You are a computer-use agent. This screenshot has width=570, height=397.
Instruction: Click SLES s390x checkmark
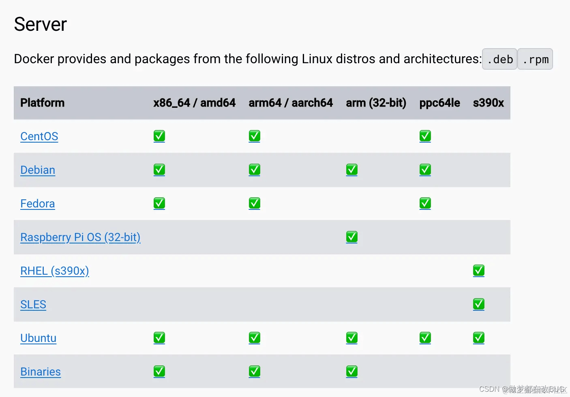[x=479, y=304]
